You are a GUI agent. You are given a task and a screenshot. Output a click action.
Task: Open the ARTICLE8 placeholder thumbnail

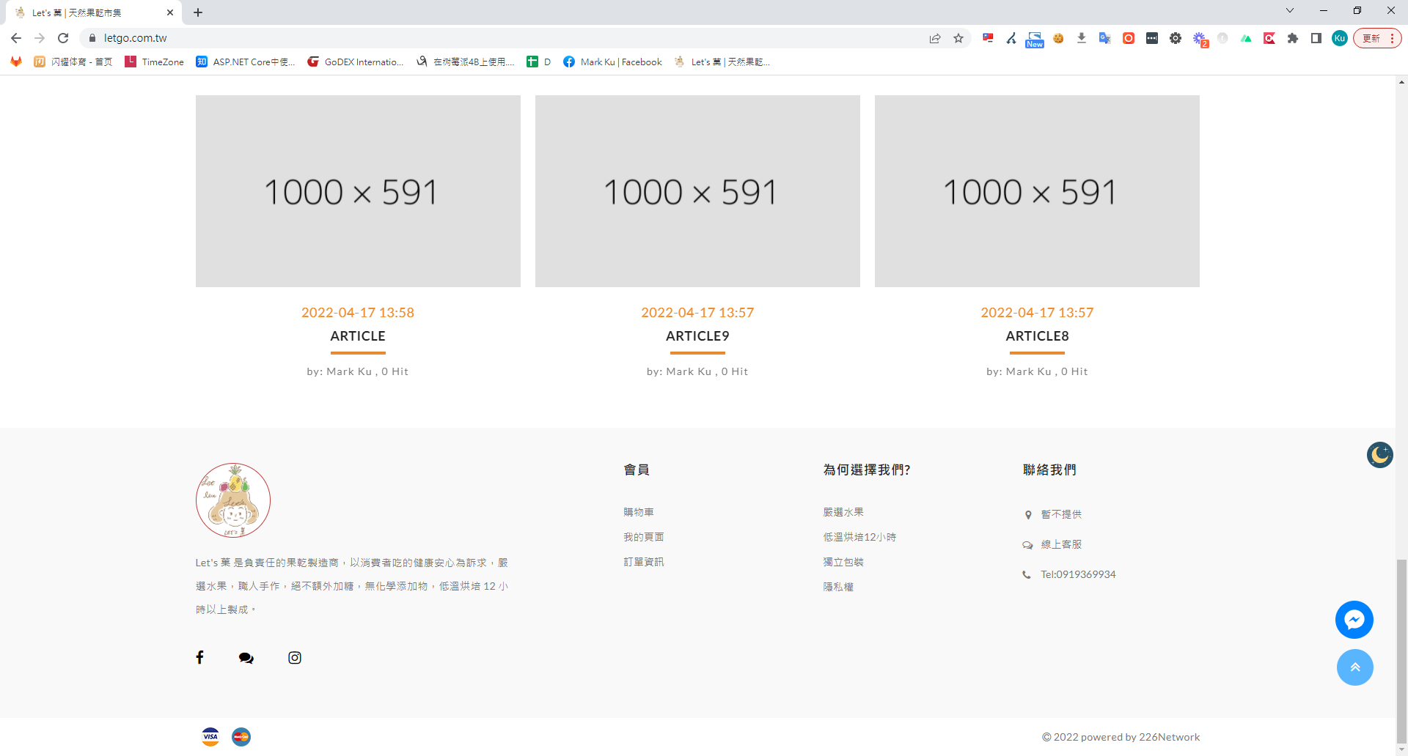point(1037,191)
